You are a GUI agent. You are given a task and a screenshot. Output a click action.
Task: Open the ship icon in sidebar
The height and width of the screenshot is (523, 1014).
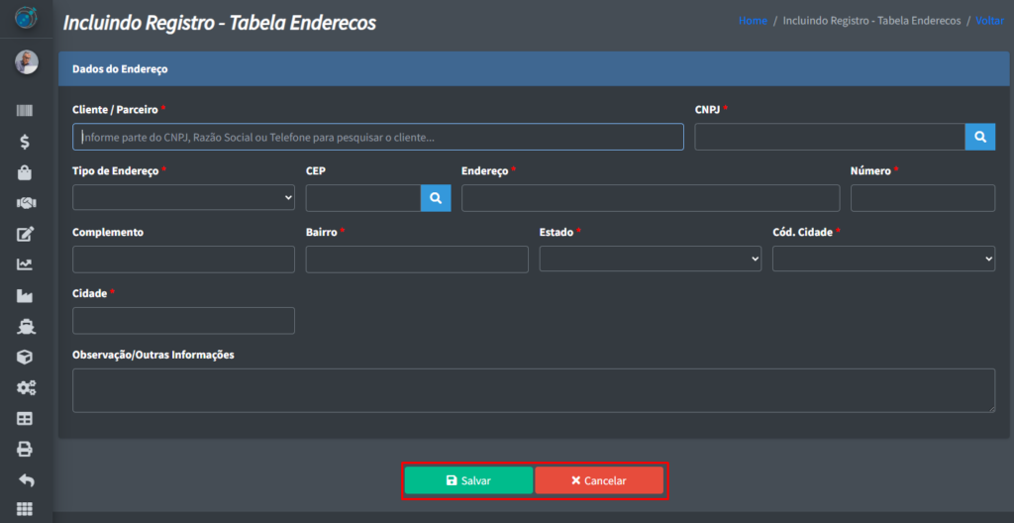coord(26,326)
